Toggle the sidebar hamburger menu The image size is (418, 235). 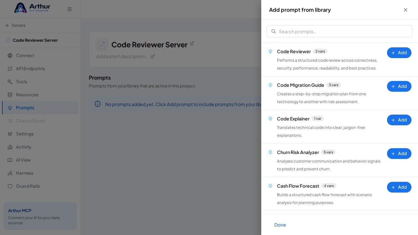pos(70,9)
